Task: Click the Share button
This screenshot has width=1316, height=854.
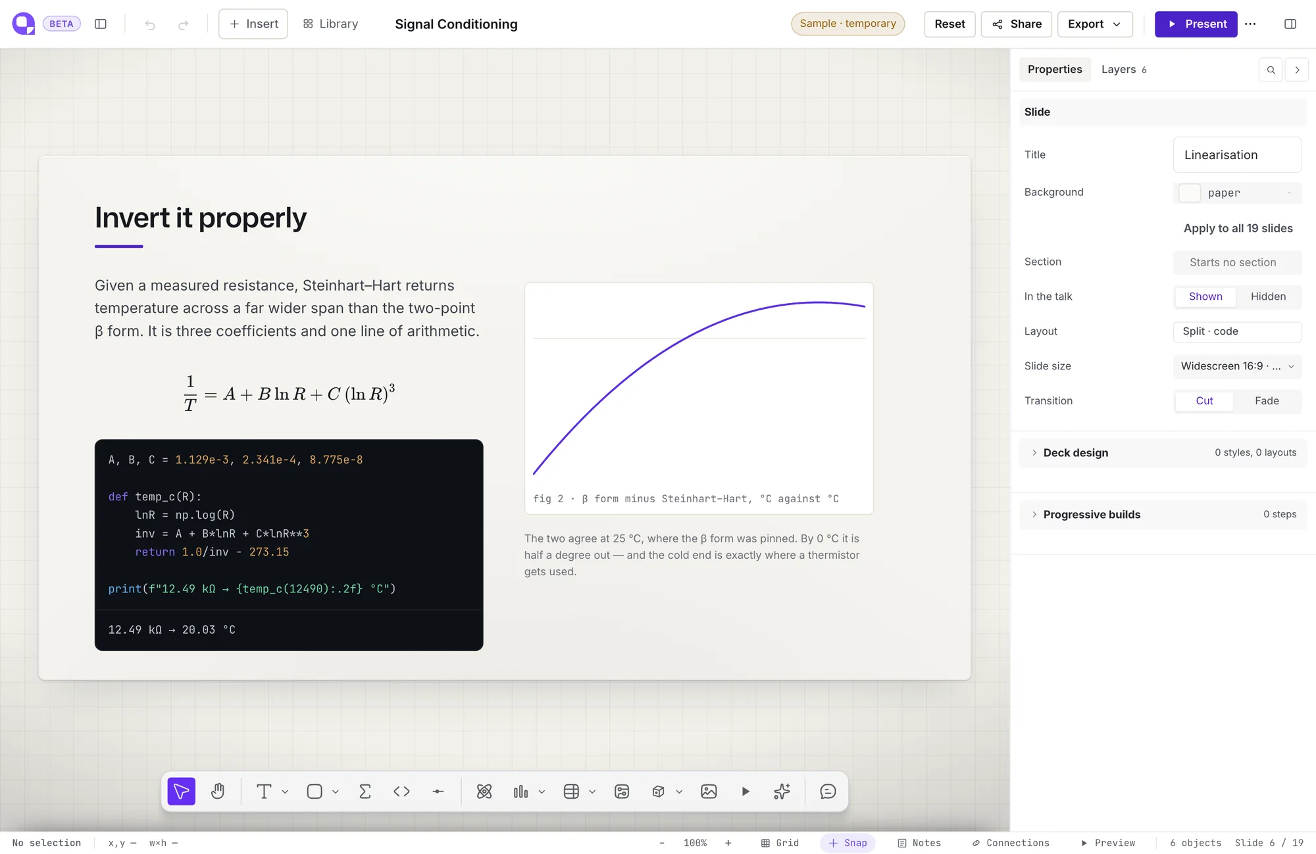Action: coord(1017,24)
